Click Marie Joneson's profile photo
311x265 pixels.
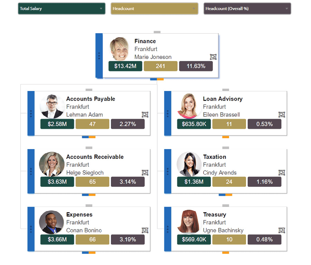(x=120, y=49)
